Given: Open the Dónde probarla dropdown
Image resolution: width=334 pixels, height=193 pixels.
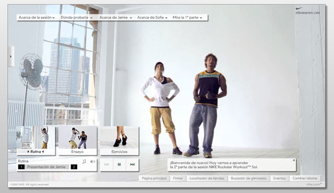Looking at the screenshot, I should pos(77,18).
